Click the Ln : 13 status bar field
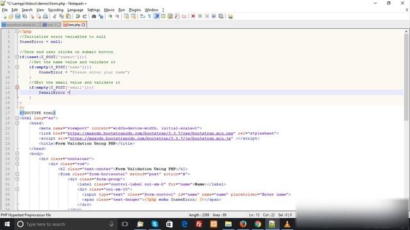Viewport: 410px width, 230px height. pyautogui.click(x=254, y=215)
